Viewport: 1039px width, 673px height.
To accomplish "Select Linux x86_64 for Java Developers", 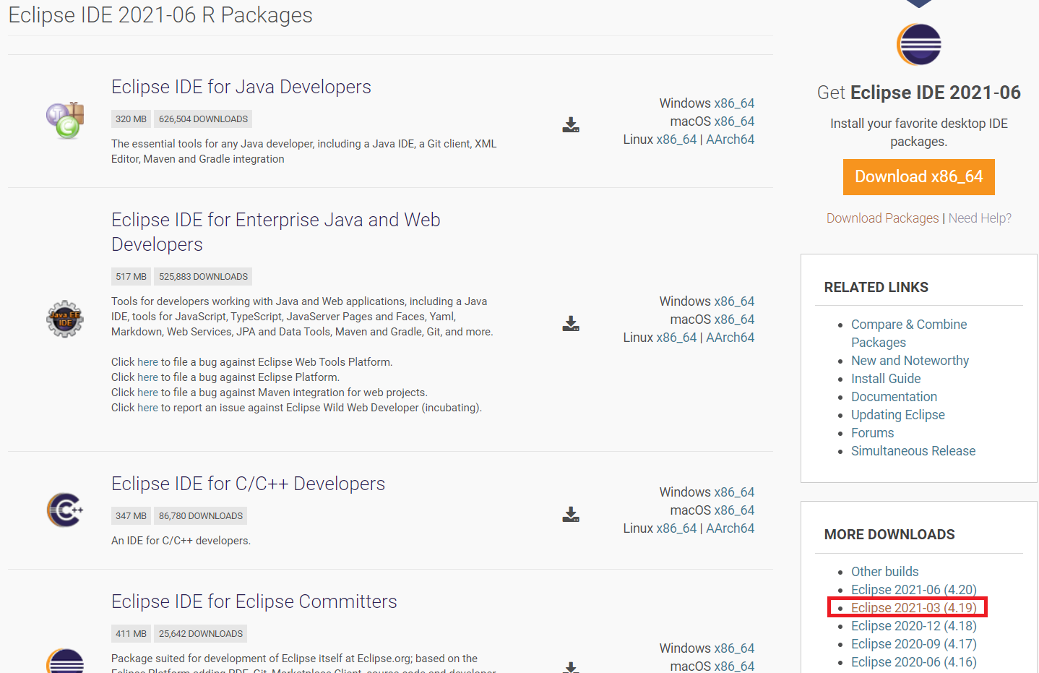I will pos(676,140).
